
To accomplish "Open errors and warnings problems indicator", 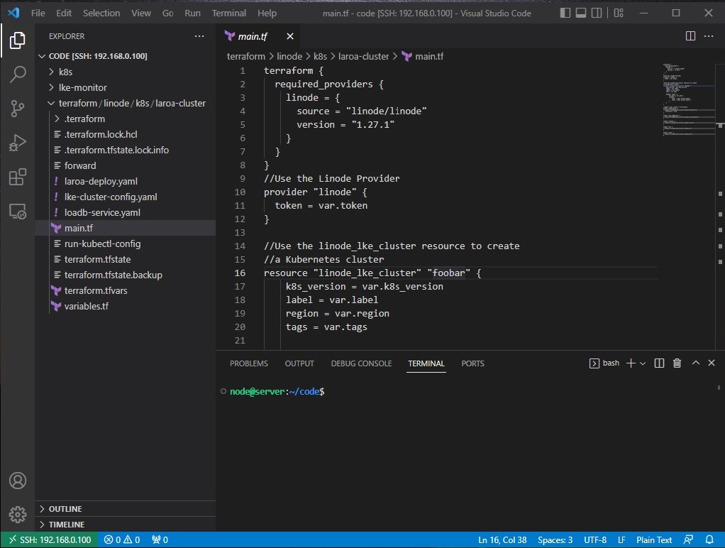I will [122, 539].
